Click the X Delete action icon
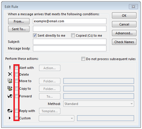142x129 pixels. click(x=10, y=74)
